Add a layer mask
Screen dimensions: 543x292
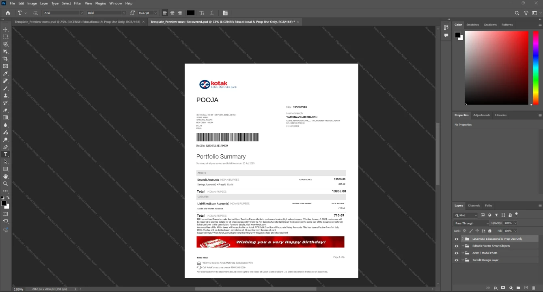tap(503, 288)
